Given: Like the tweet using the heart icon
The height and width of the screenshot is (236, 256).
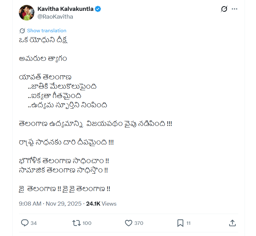Looking at the screenshot, I should [x=128, y=223].
